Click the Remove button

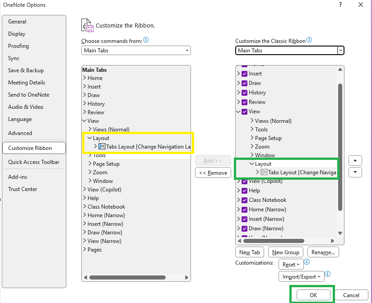coord(213,173)
